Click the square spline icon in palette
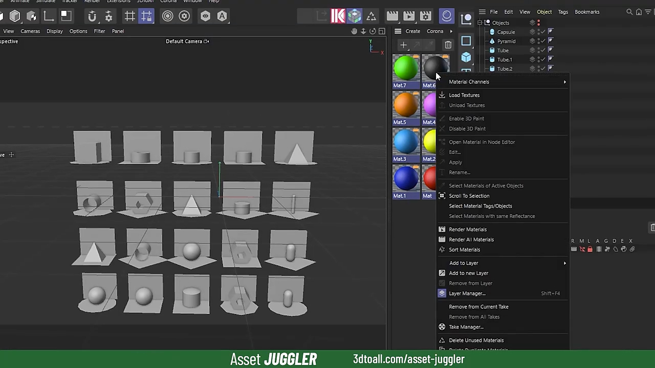Image resolution: width=655 pixels, height=368 pixels. coord(466,41)
